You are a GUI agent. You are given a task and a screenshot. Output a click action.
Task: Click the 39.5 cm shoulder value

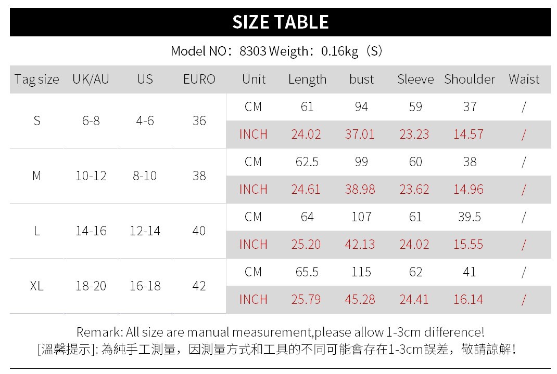470,217
